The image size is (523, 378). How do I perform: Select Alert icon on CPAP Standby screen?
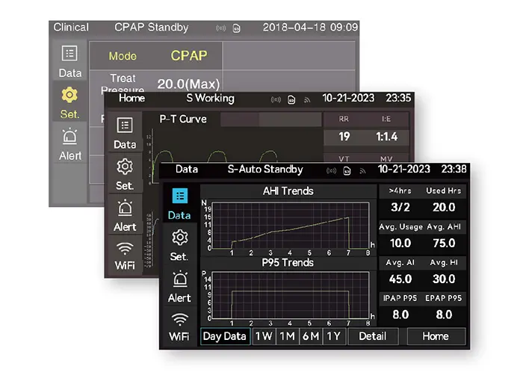coord(70,143)
